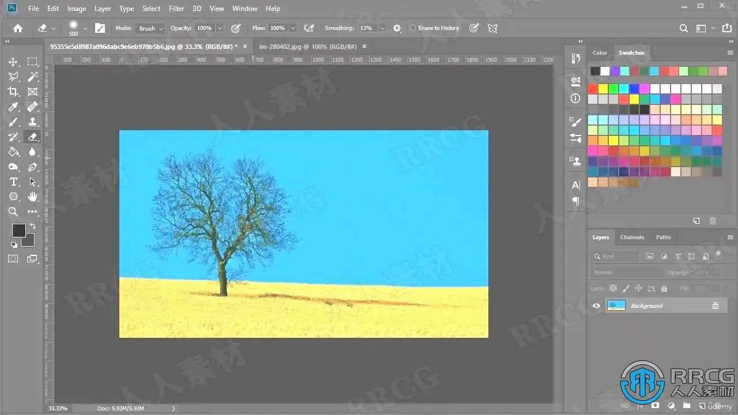Open the Paragraph panel icon
Screen dimensions: 738x415
(575, 201)
